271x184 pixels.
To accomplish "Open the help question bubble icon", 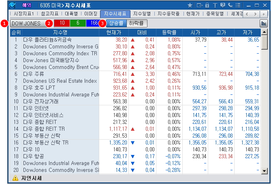I will pyautogui.click(x=223, y=5).
